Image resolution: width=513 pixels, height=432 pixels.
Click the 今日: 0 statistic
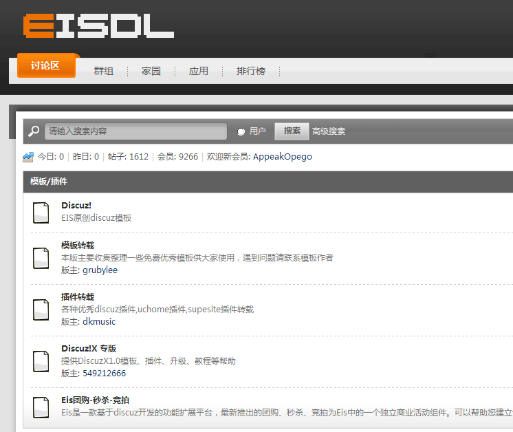coord(51,157)
